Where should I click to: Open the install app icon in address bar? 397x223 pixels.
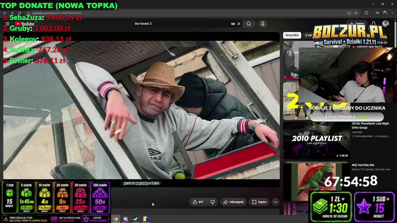tap(349, 13)
